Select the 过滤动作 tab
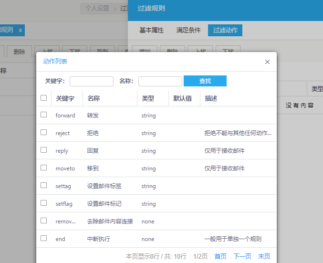This screenshot has width=323, height=263. coord(225,30)
